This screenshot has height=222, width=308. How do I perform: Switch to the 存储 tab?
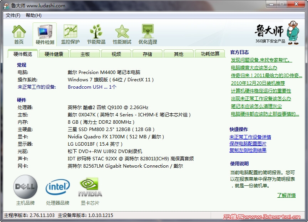[147, 54]
